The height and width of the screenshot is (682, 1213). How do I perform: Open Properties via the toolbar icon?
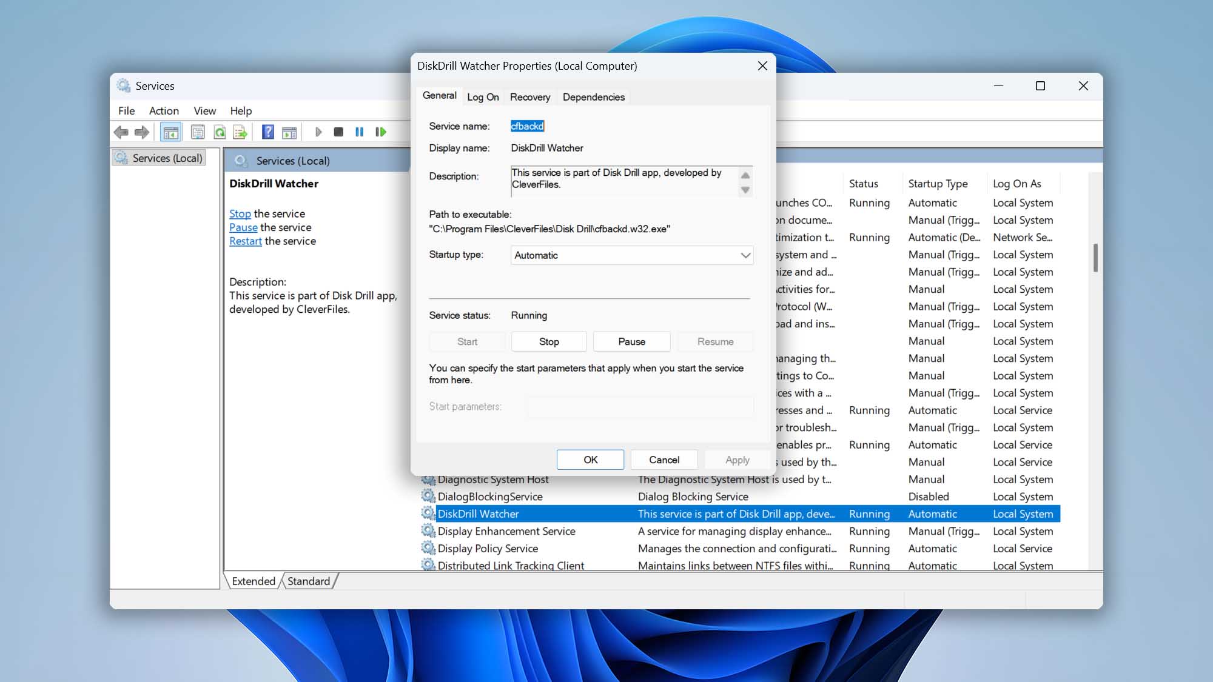(198, 132)
